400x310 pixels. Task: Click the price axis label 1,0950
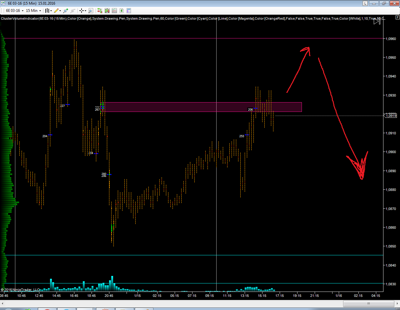click(391, 57)
